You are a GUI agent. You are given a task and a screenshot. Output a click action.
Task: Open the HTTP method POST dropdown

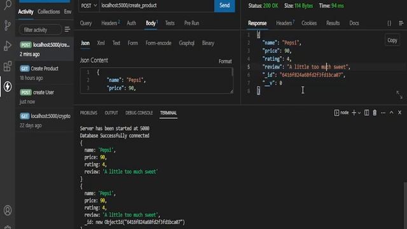(89, 6)
